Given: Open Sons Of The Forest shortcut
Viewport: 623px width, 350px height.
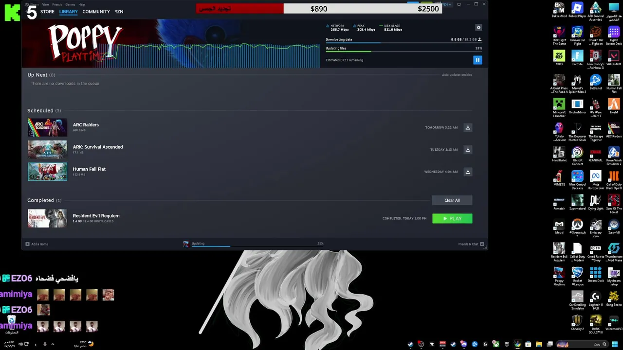Looking at the screenshot, I should coord(614,204).
